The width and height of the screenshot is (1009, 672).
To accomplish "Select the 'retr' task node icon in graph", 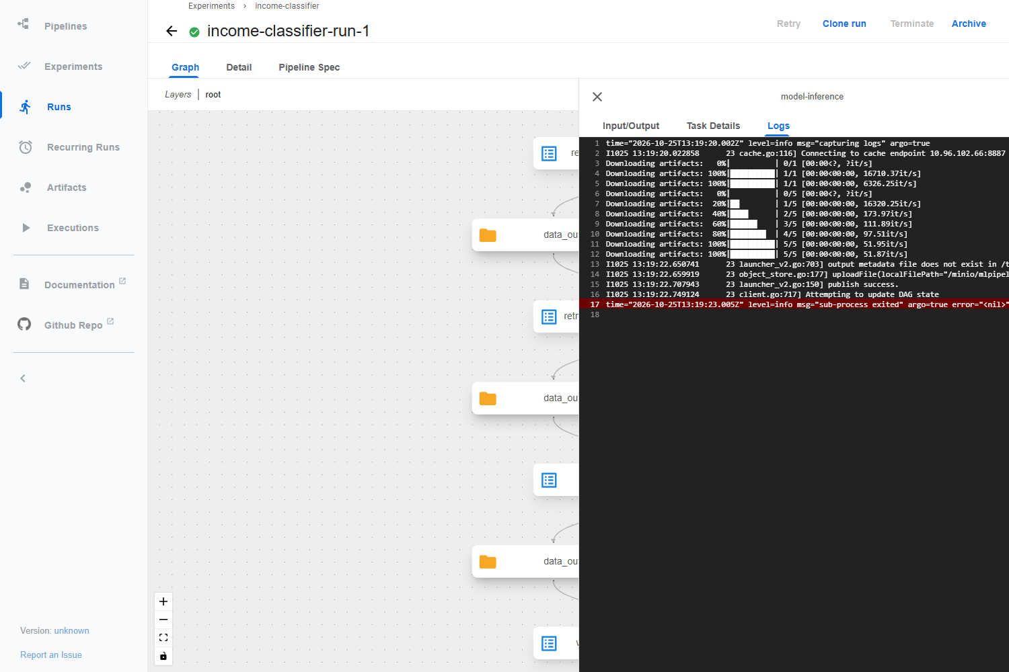I will coord(550,317).
